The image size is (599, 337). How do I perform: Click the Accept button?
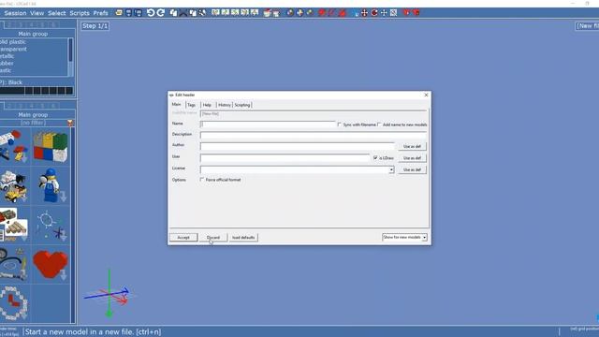click(183, 237)
